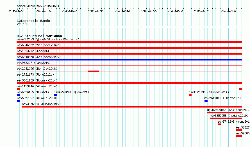Select the blue nsv6348858 variant bar
The image size is (250, 147).
129,60
